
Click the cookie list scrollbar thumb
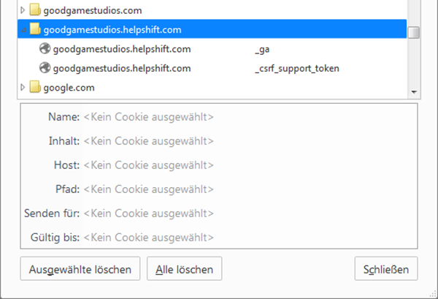pyautogui.click(x=414, y=32)
